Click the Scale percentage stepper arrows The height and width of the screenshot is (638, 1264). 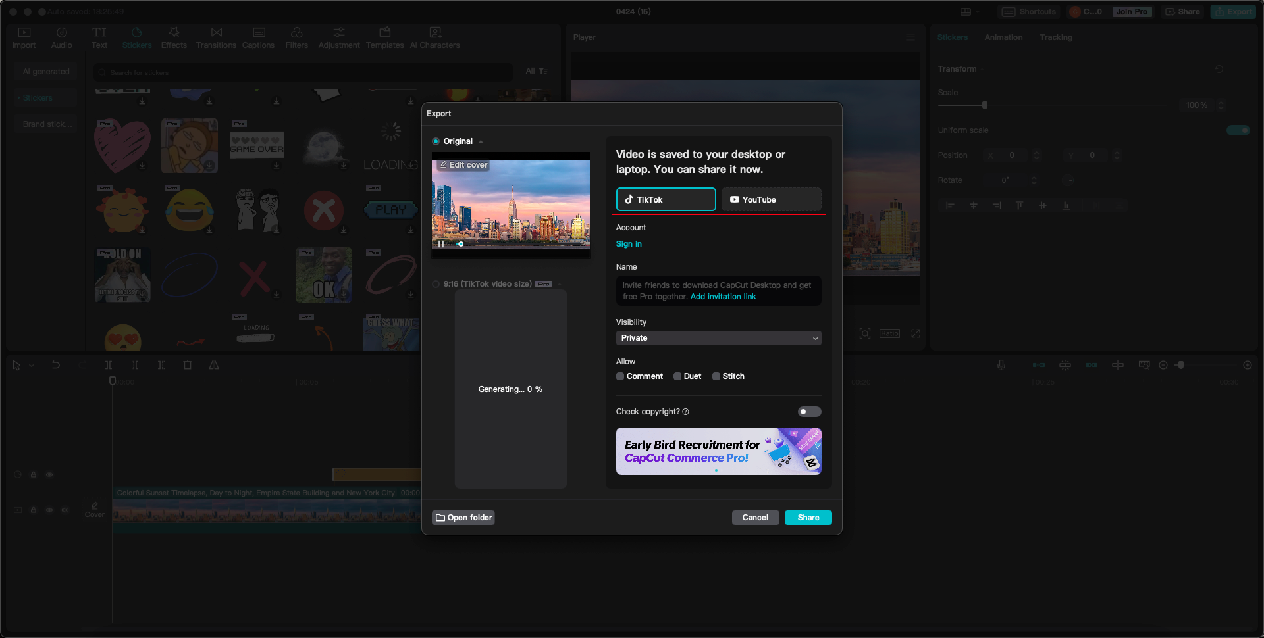1221,105
